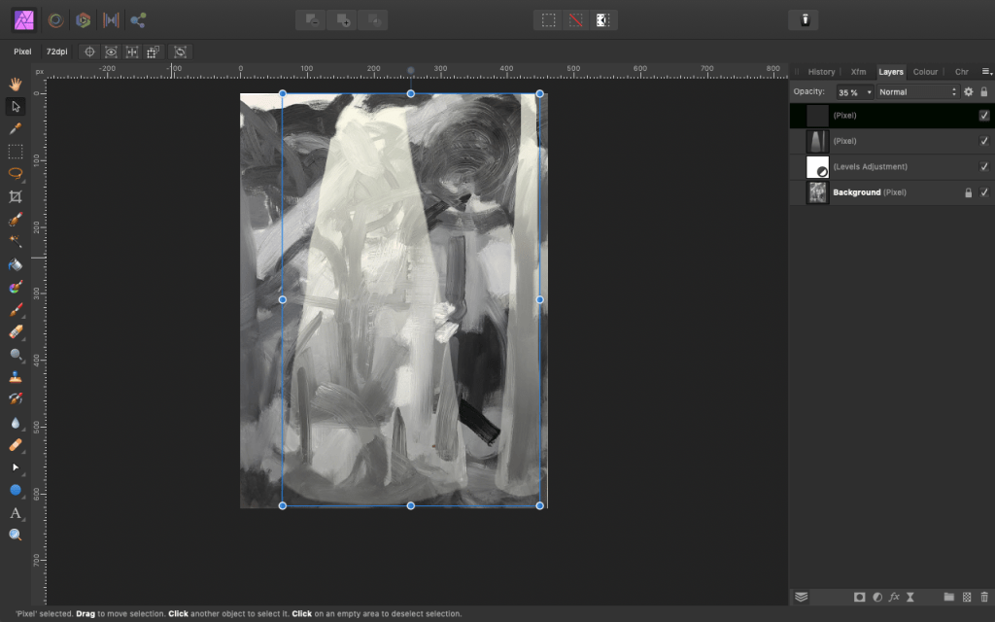Select the Artistic Text tool

pos(16,513)
